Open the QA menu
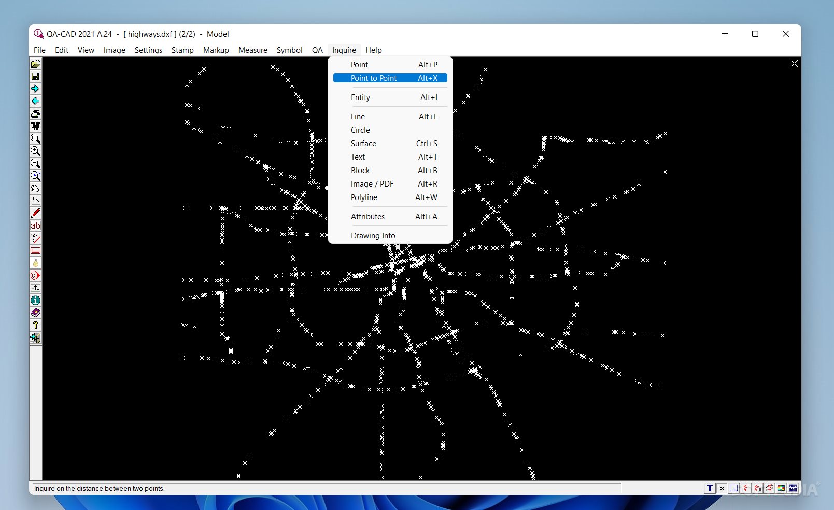Viewport: 834px width, 510px height. click(317, 50)
